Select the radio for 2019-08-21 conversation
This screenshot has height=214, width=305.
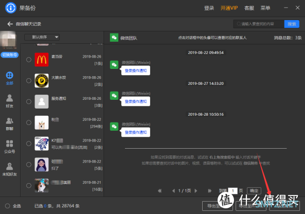coord(29,186)
